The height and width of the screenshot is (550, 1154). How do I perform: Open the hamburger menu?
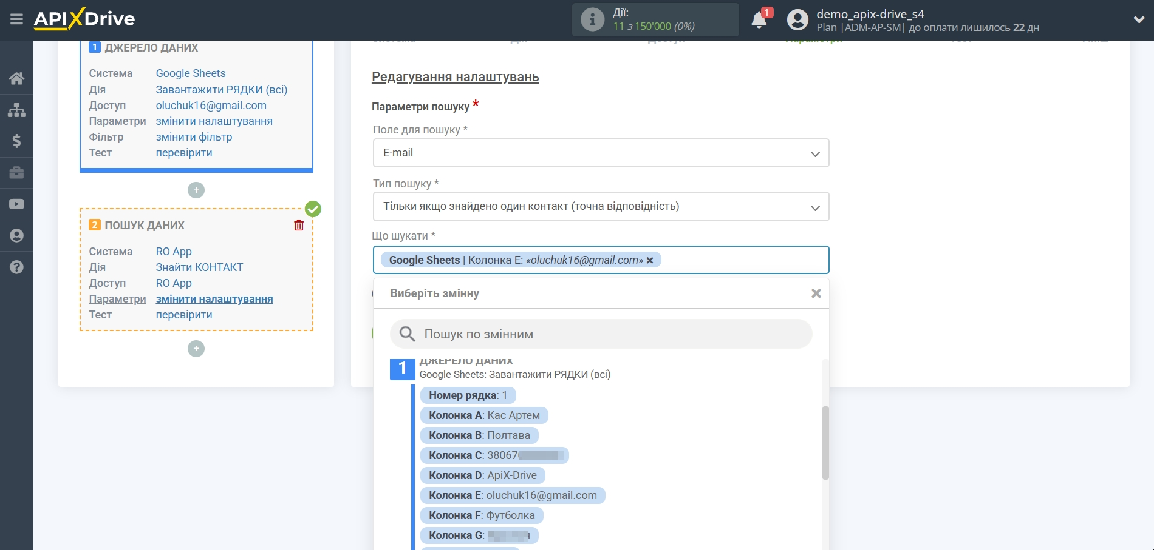coord(16,19)
